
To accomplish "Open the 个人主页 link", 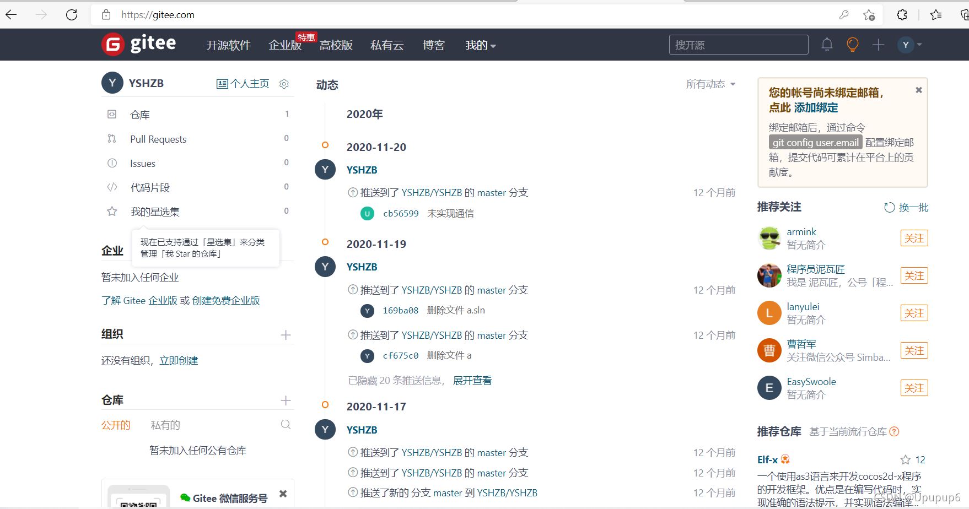I will coord(243,84).
